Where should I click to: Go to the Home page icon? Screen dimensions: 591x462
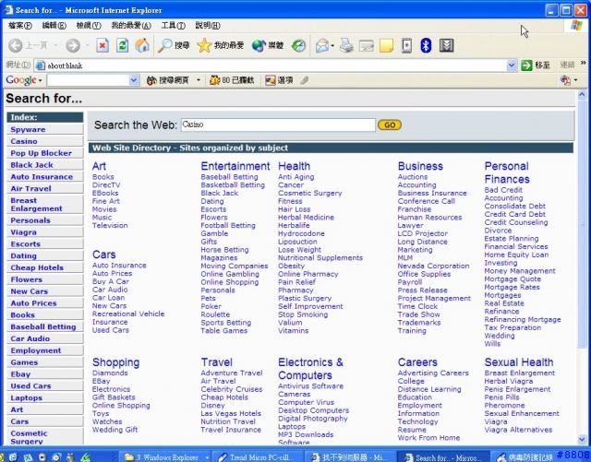click(x=142, y=45)
